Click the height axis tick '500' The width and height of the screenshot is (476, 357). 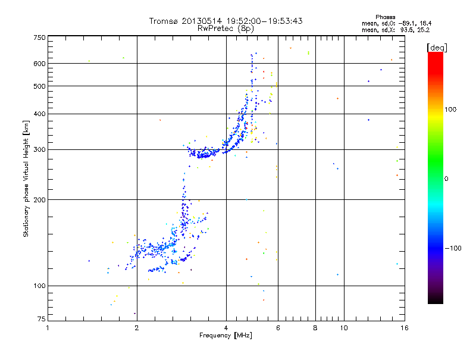click(39, 86)
